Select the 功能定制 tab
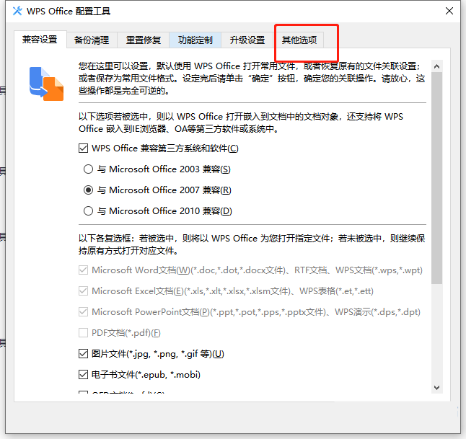 (195, 40)
